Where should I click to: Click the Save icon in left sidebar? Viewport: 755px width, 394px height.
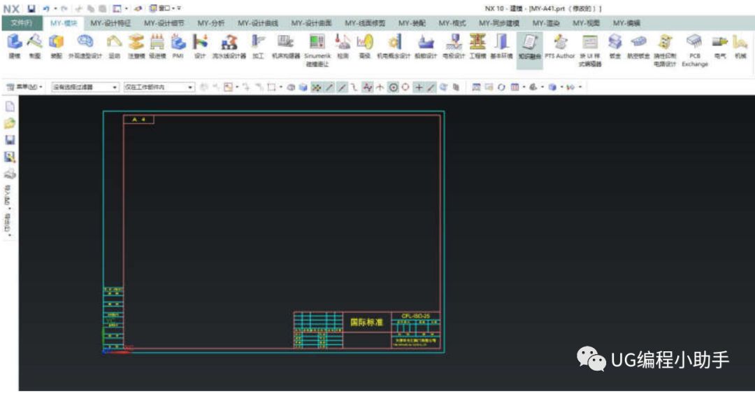[10, 140]
